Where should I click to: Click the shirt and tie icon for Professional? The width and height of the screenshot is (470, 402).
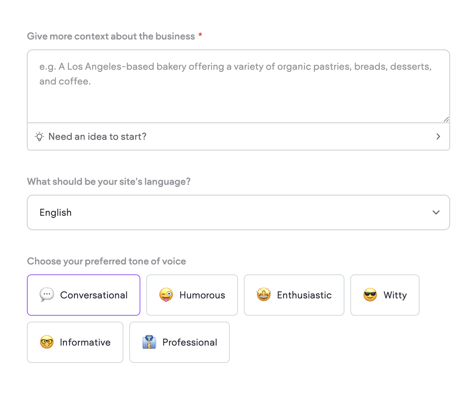[149, 342]
